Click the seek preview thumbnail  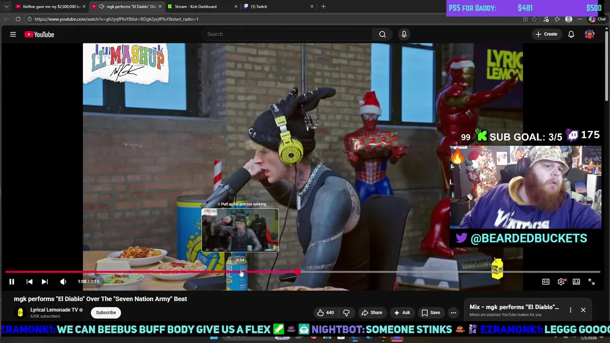coord(240,230)
